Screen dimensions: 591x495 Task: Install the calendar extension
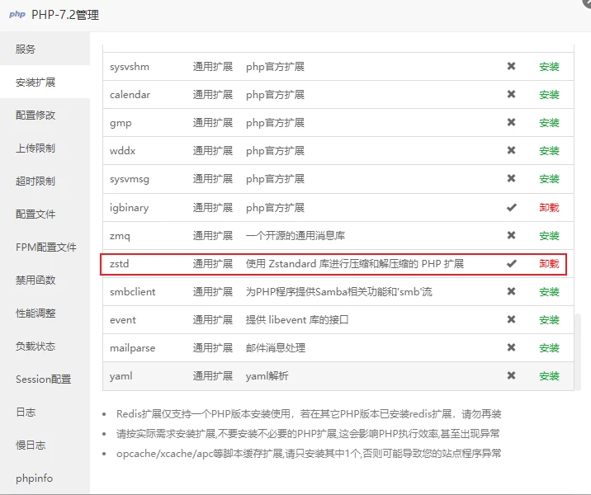(549, 95)
